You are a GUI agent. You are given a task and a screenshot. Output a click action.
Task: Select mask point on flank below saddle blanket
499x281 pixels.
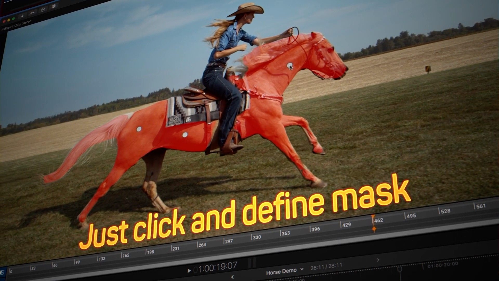click(185, 135)
